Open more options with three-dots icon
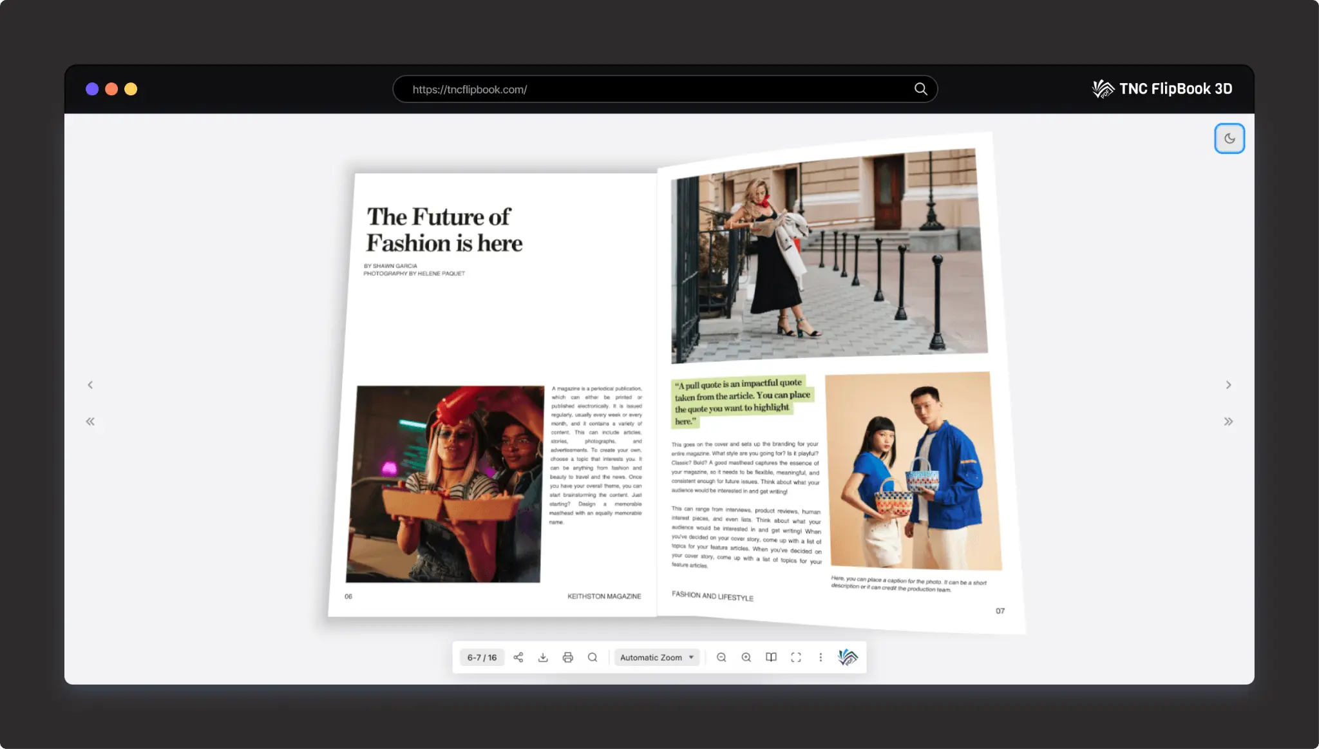The height and width of the screenshot is (749, 1319). (x=821, y=658)
